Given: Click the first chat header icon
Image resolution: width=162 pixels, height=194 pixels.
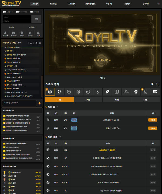Looking at the screenshot, I should [x=28, y=43].
